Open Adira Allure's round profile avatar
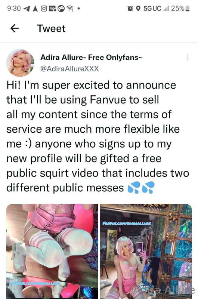The width and height of the screenshot is (198, 299). point(20,63)
